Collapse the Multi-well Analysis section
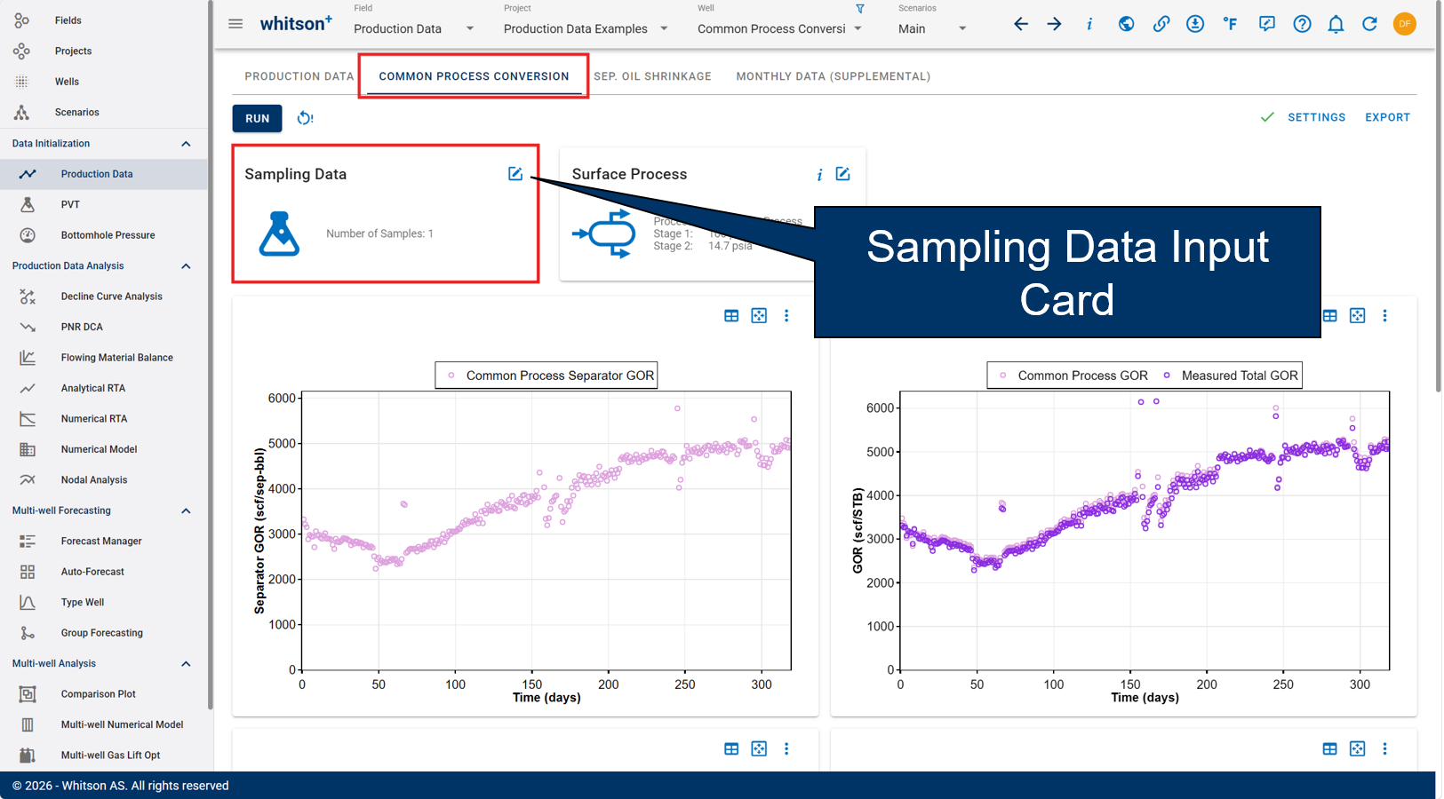The height and width of the screenshot is (799, 1444). (186, 664)
